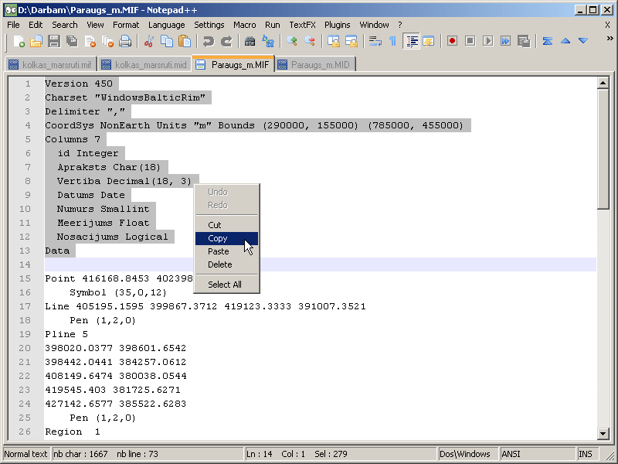
Task: Click the Close All documents icon
Action: pos(107,41)
